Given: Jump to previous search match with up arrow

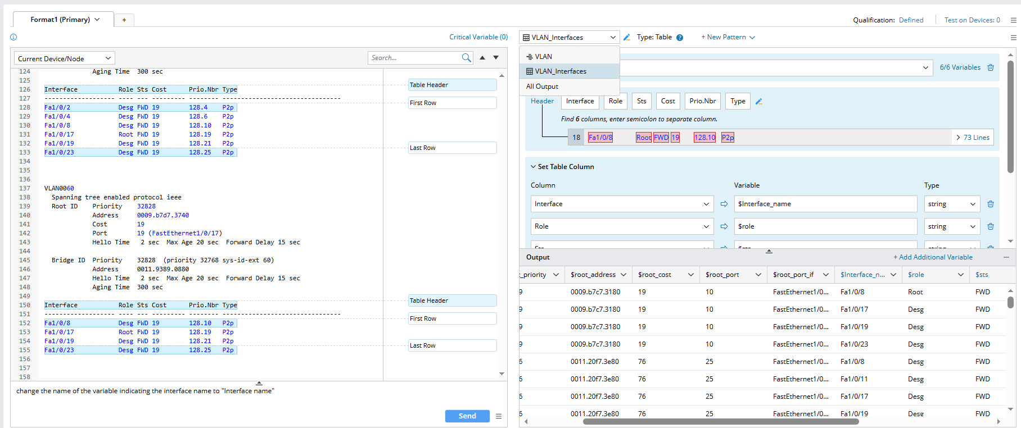Looking at the screenshot, I should pos(482,58).
